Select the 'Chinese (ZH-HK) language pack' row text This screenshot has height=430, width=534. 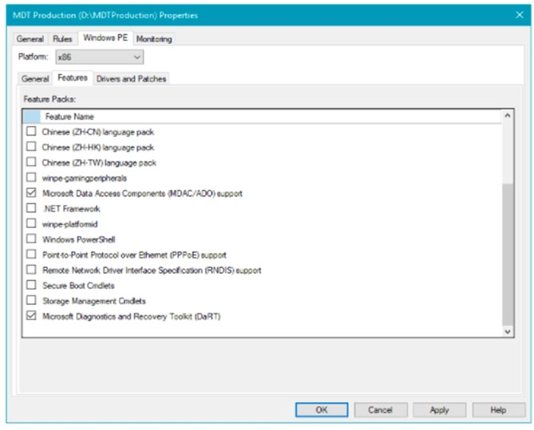click(x=98, y=147)
